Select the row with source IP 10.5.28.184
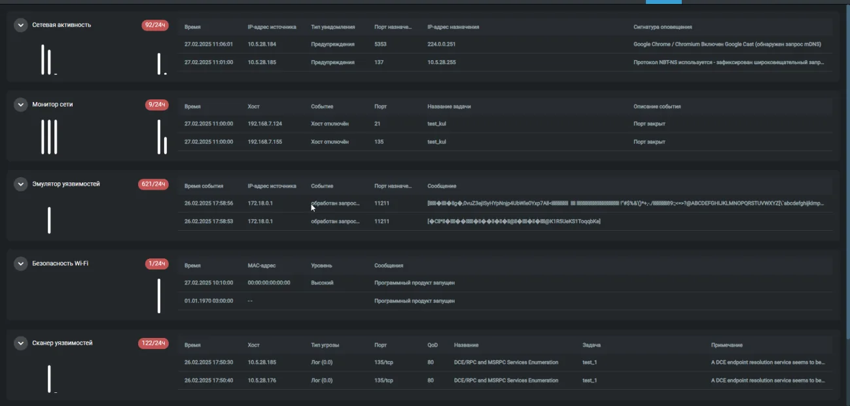The width and height of the screenshot is (850, 406). [x=508, y=44]
